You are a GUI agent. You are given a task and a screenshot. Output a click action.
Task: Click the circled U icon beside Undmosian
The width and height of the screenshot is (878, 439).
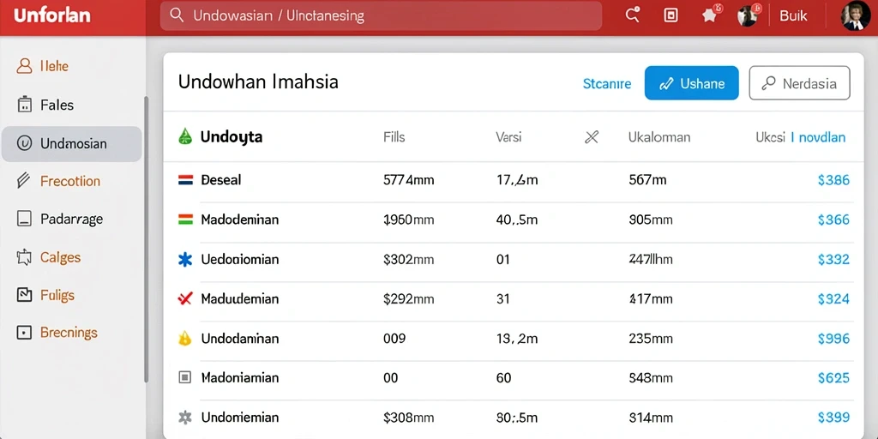click(x=24, y=144)
